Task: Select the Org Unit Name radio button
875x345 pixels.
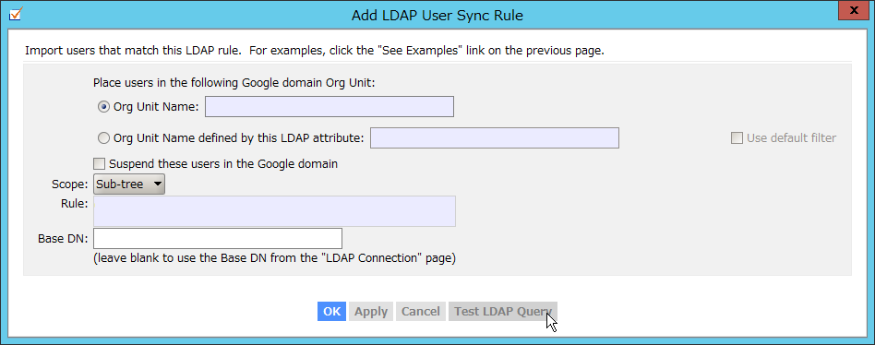Action: click(103, 107)
